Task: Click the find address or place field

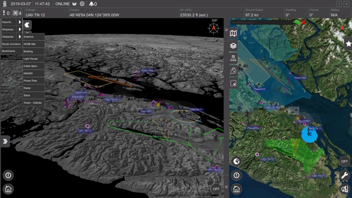Action: 261,22
